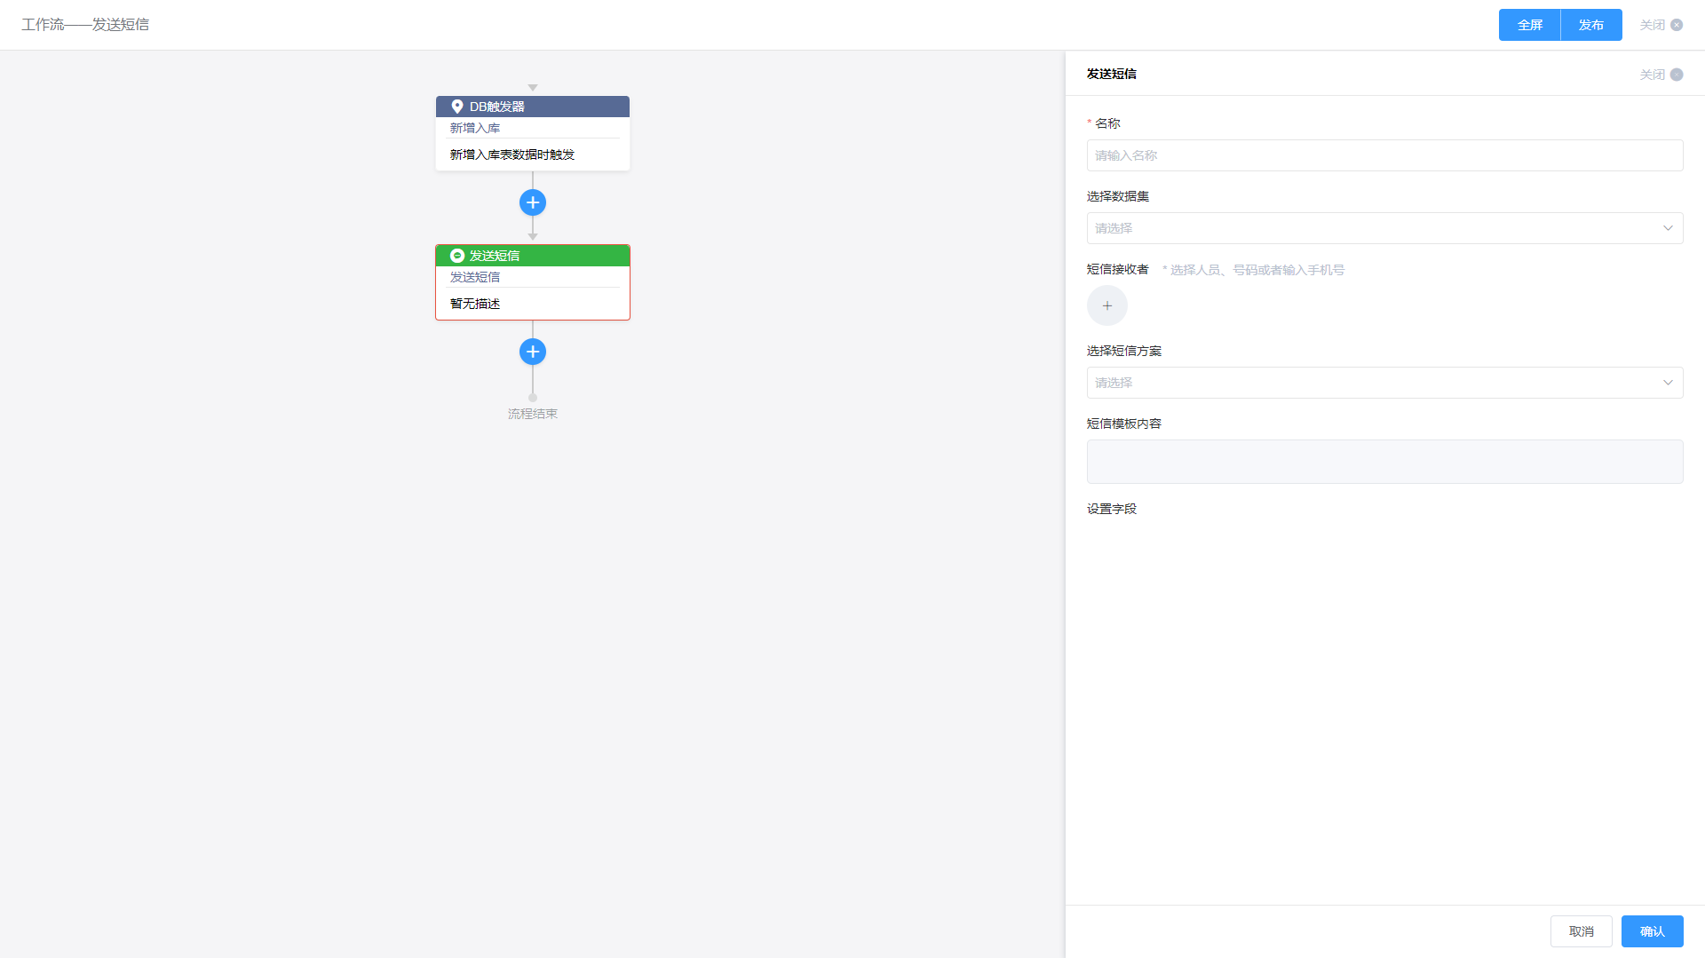
Task: Click the 发布 publish button
Action: 1591,25
